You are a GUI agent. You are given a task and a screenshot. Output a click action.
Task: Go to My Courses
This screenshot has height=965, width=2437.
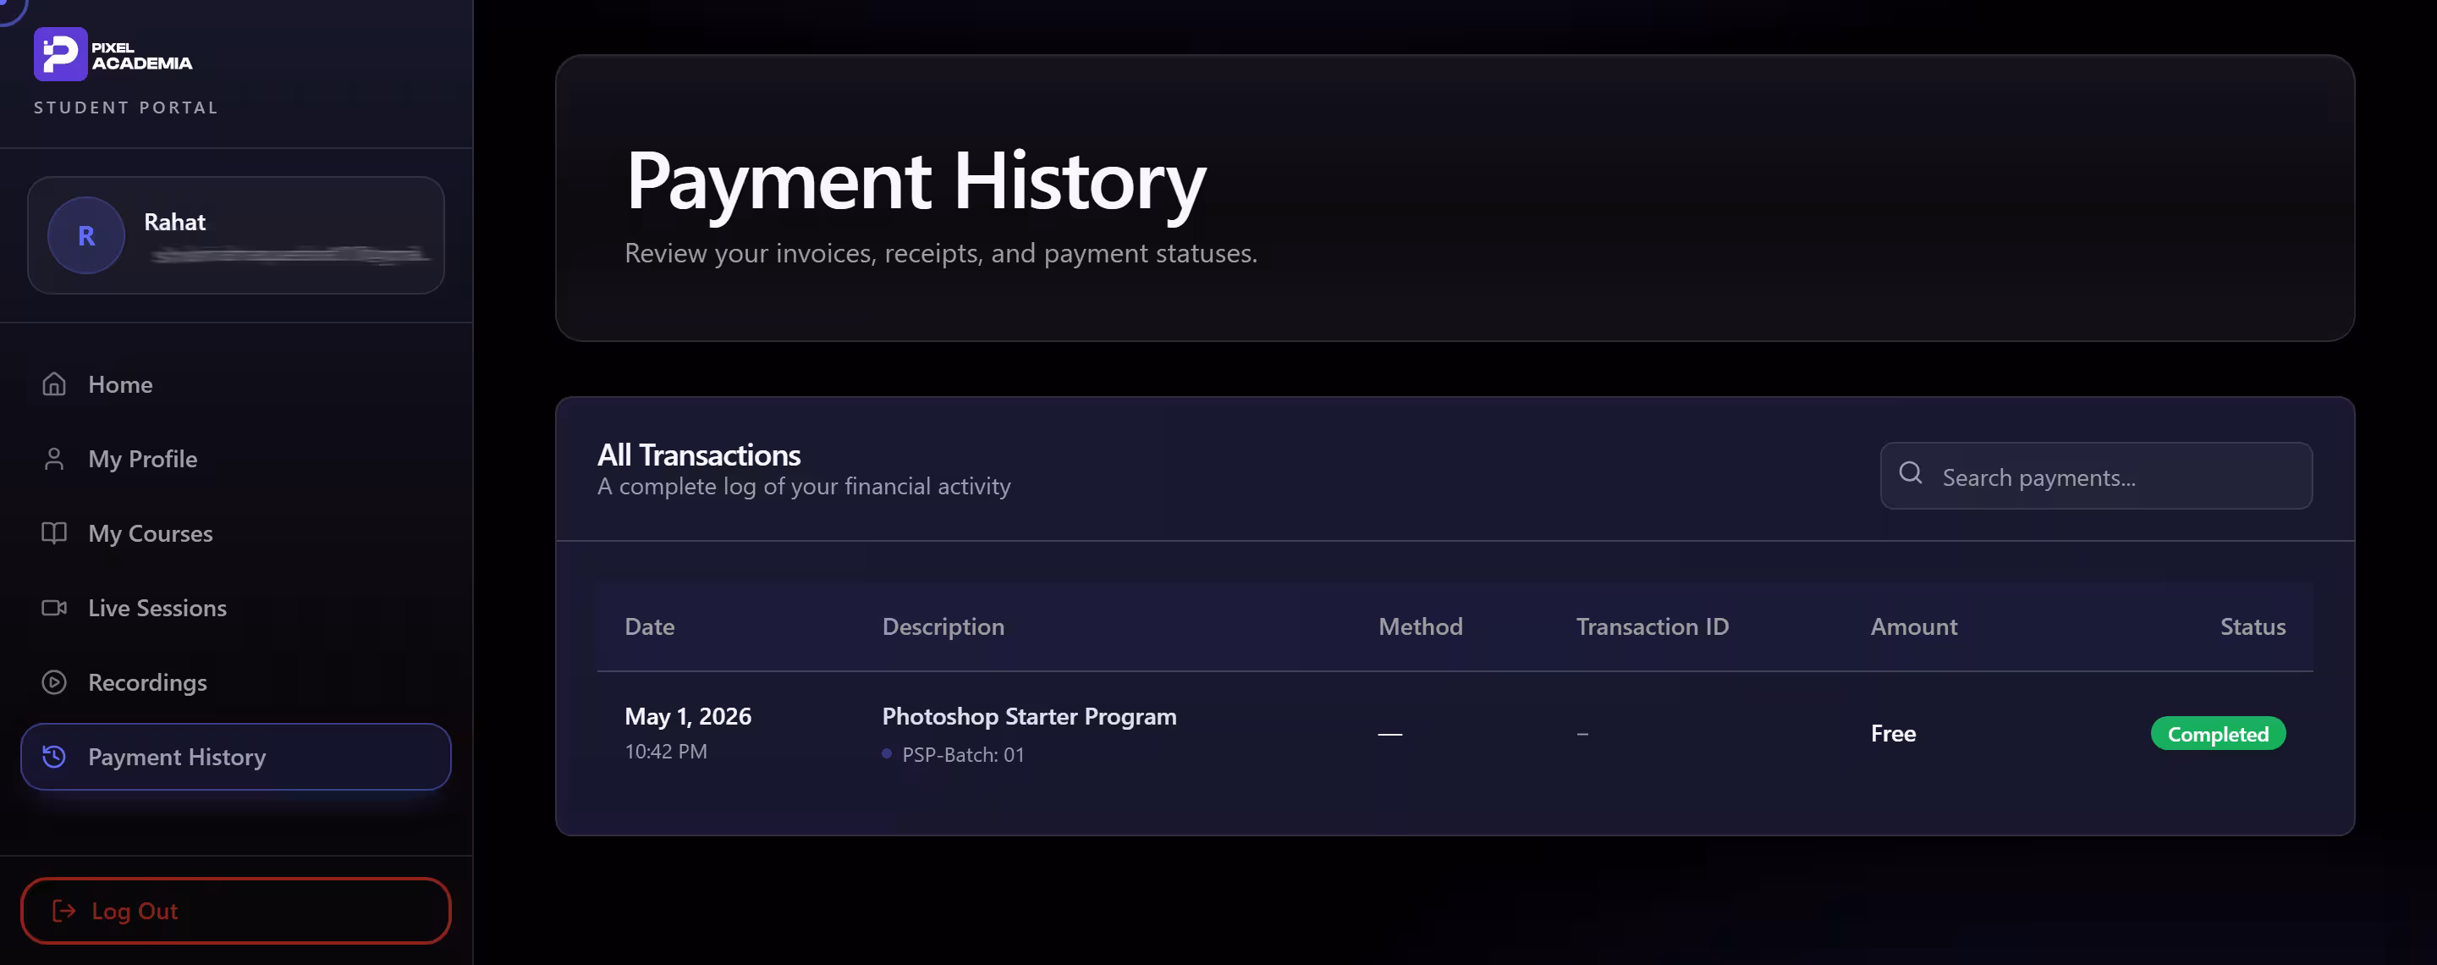pos(235,532)
